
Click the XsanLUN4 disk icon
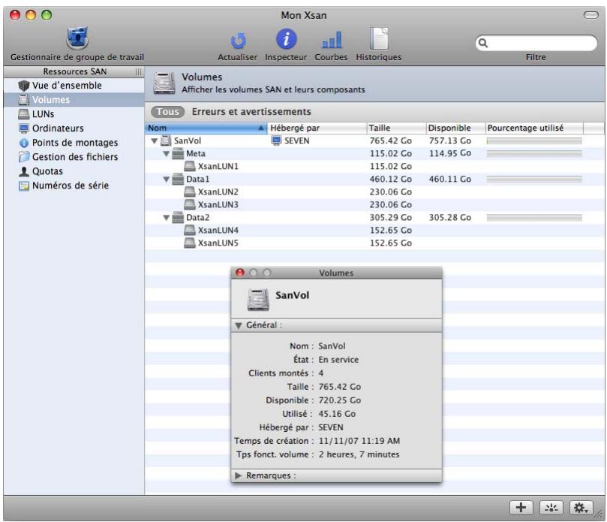(x=190, y=231)
